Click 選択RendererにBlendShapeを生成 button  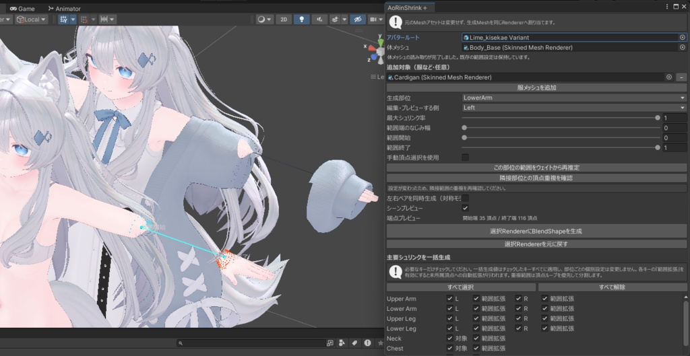coord(536,232)
